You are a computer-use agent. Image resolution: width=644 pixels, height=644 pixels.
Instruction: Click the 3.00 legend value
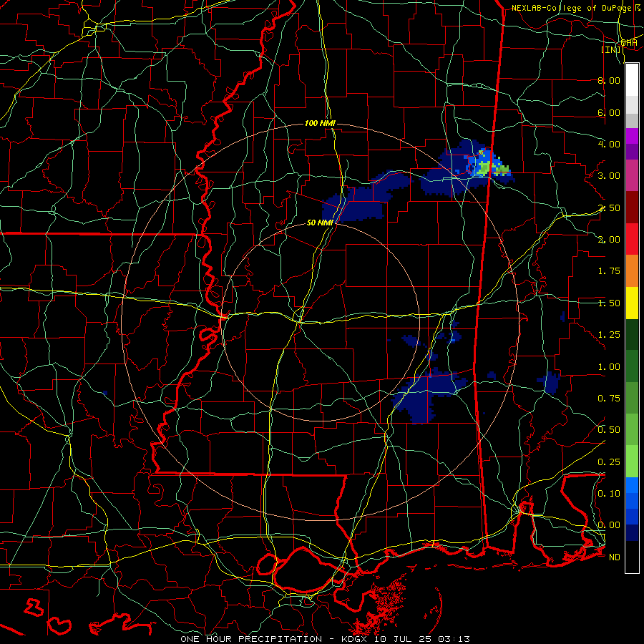(609, 176)
